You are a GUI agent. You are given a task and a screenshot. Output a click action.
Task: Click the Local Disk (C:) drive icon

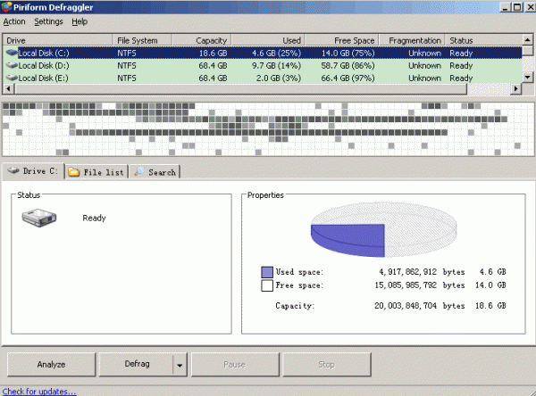[12, 53]
